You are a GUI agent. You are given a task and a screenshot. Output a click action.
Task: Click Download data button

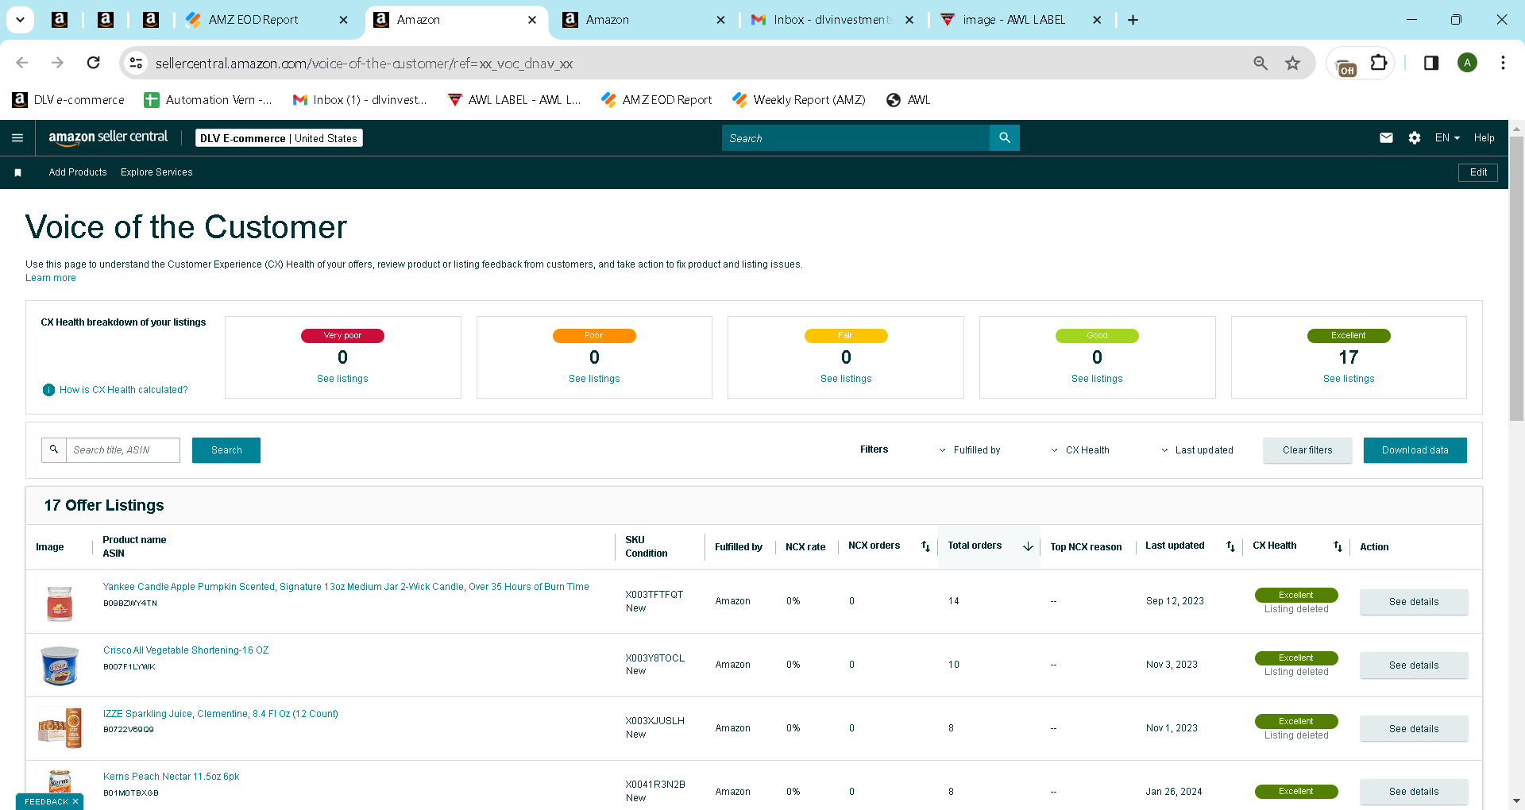click(x=1415, y=450)
